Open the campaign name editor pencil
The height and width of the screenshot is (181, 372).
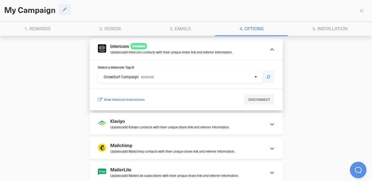(x=64, y=9)
